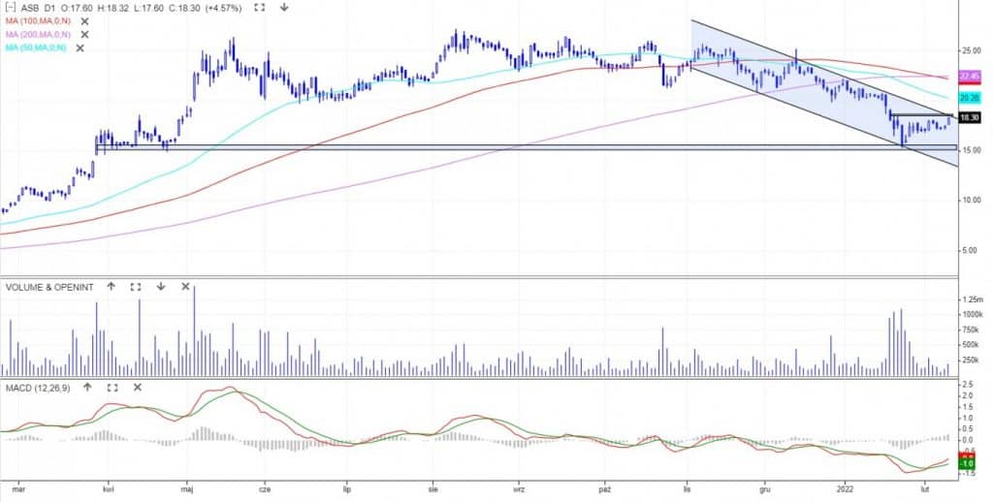Move the ASB price panel down
993x502 pixels.
click(284, 7)
